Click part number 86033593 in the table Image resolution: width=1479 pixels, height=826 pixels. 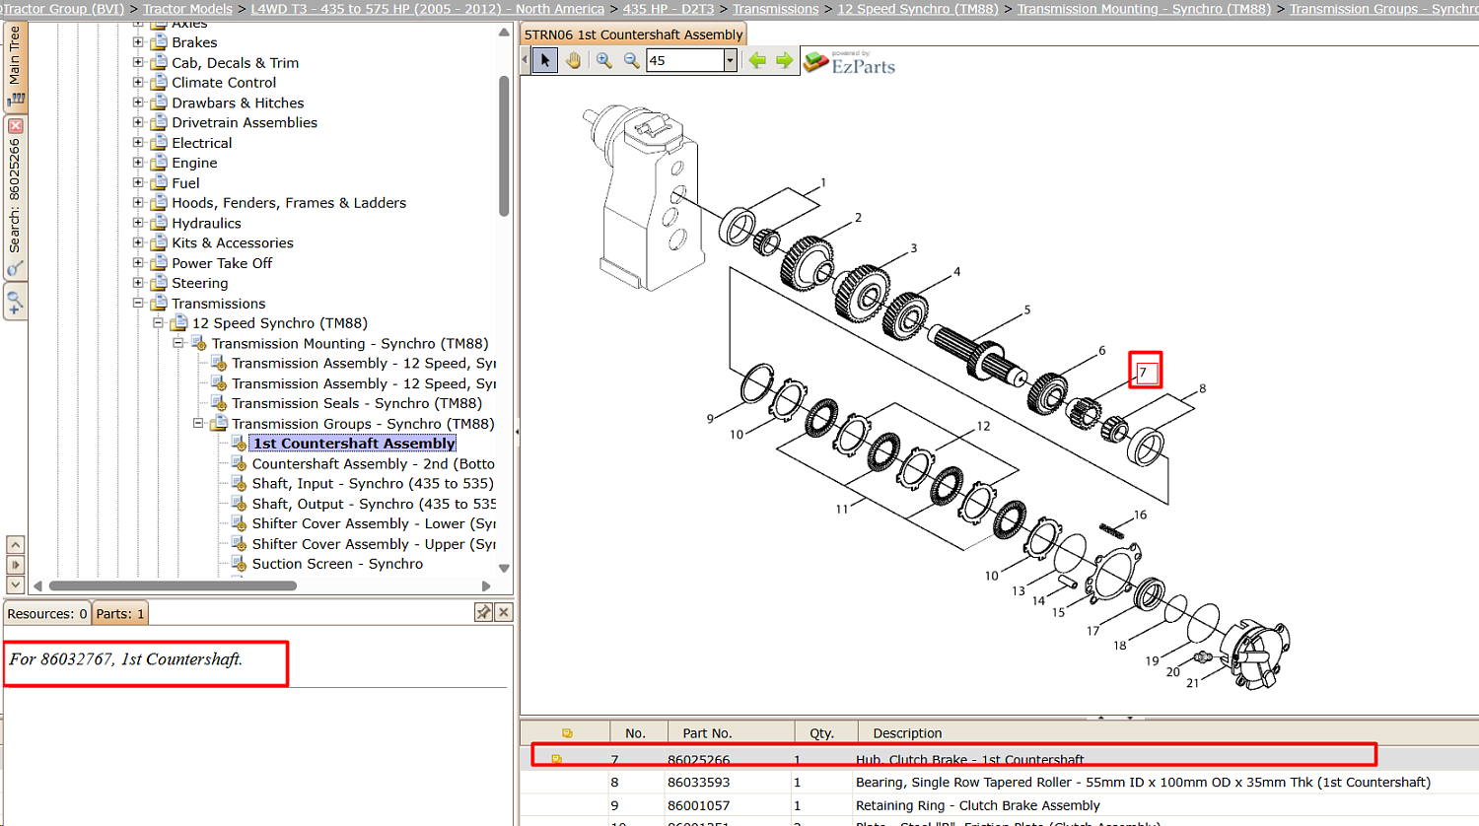698,783
